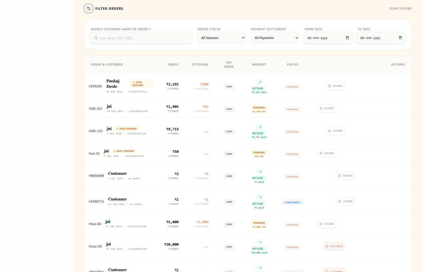The height and width of the screenshot is (272, 431).
Task: Click order number #8850499
Action: 96,176
